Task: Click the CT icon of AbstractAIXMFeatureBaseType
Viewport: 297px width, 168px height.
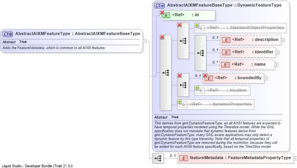Action: point(159,6)
